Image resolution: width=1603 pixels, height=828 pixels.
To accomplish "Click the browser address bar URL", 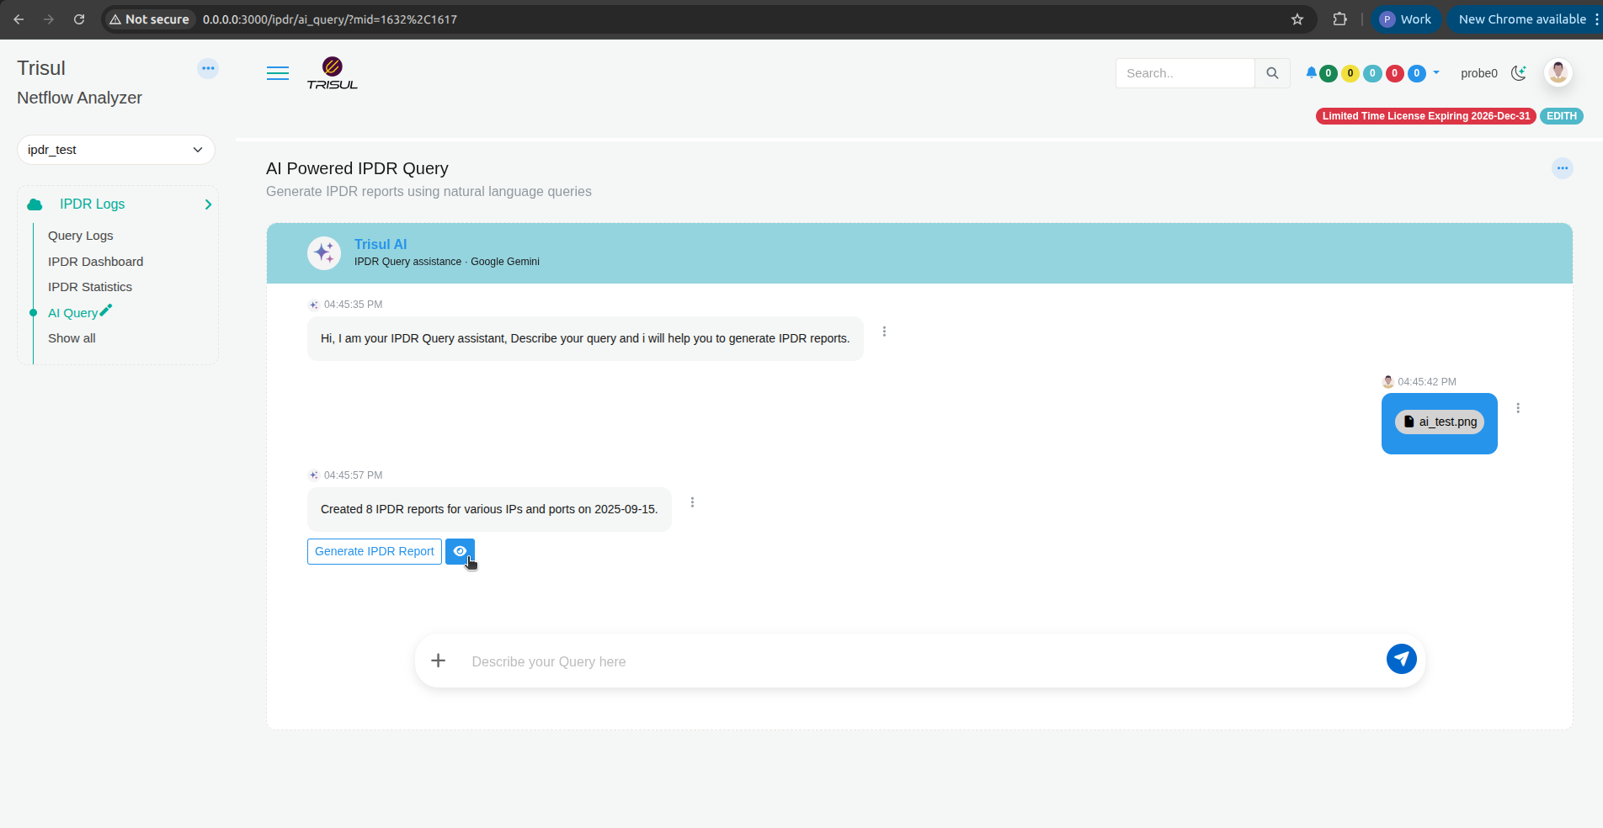I will pyautogui.click(x=330, y=19).
